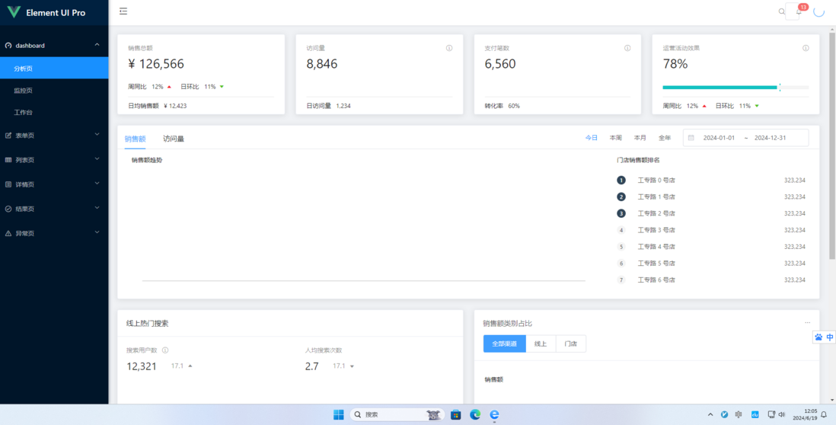Image resolution: width=836 pixels, height=425 pixels.
Task: Click the up arrow next to 12,321
Action: pyautogui.click(x=190, y=366)
